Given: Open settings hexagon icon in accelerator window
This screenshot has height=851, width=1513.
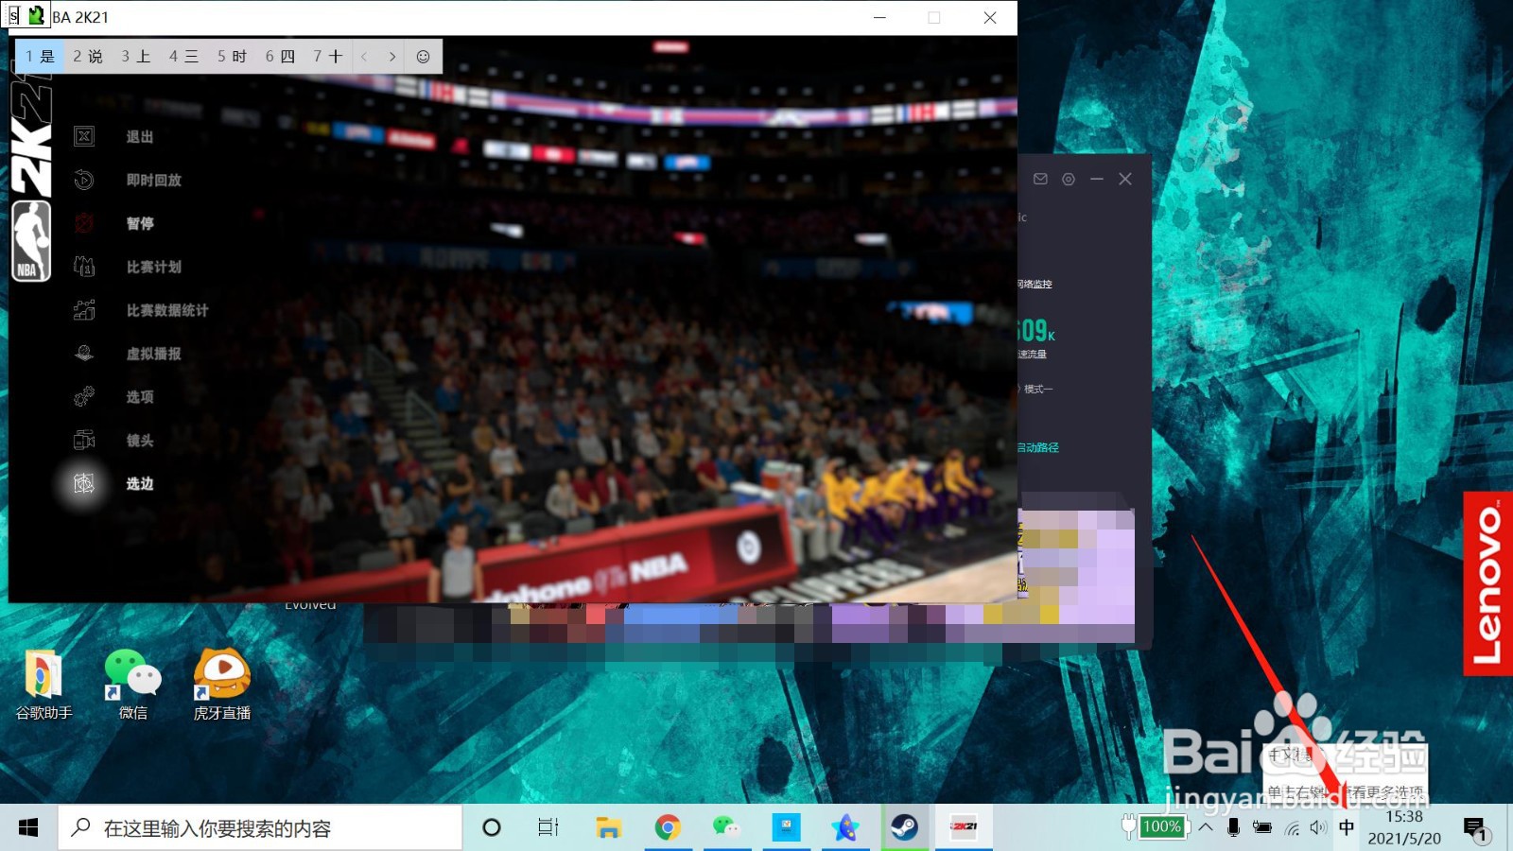Looking at the screenshot, I should [1069, 179].
